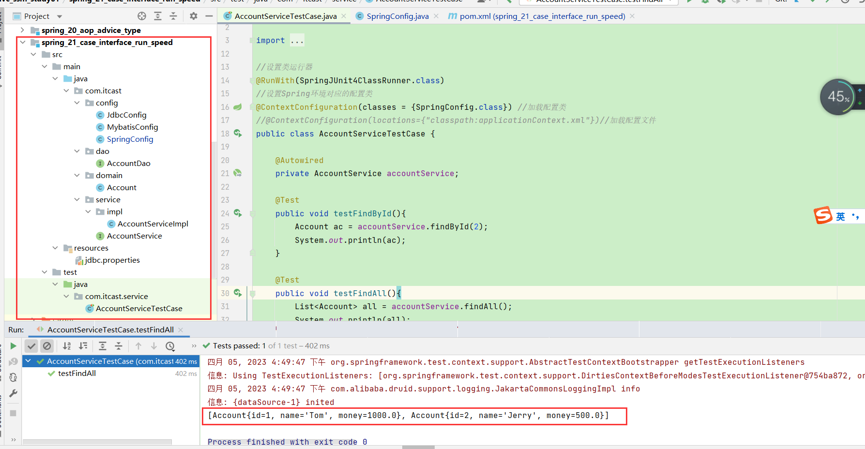Screen dimensions: 865x449
Task: Toggle auto-test rerun icon
Action: 13,377
